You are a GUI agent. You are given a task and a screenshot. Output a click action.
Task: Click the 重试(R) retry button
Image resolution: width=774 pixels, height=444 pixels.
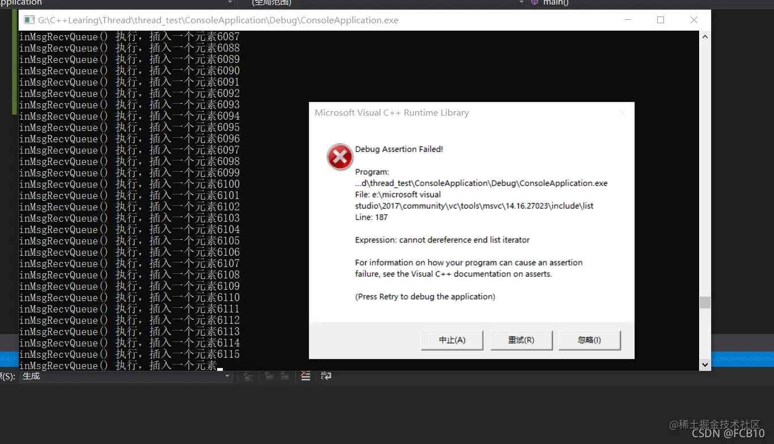521,340
